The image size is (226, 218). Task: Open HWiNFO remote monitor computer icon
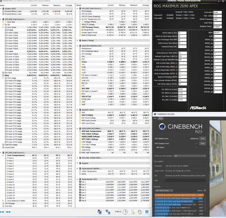coord(99,212)
